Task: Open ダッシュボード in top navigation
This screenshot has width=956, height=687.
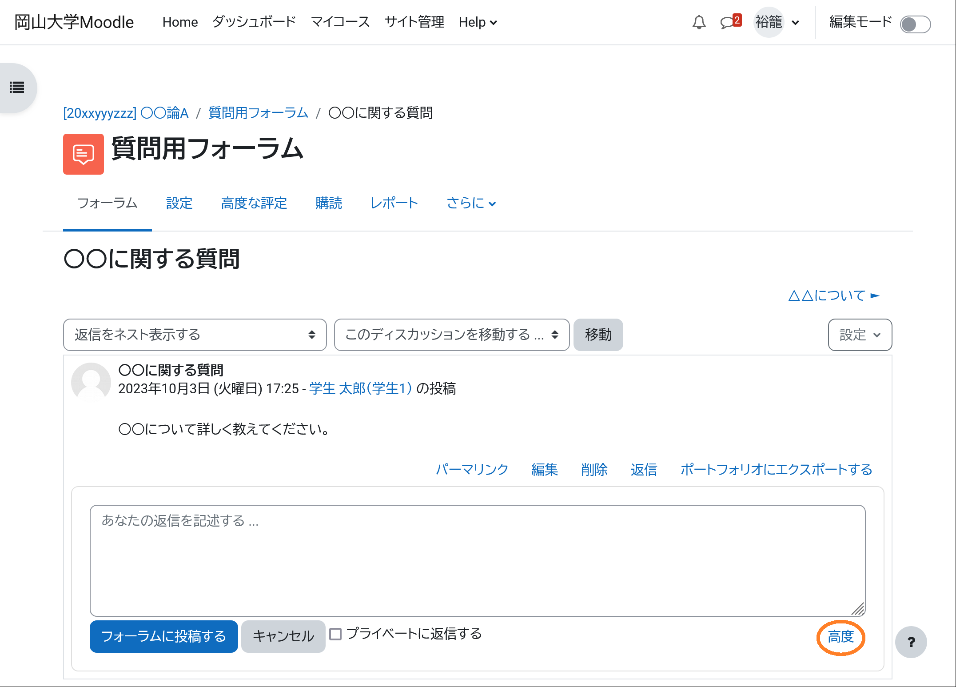Action: point(254,22)
